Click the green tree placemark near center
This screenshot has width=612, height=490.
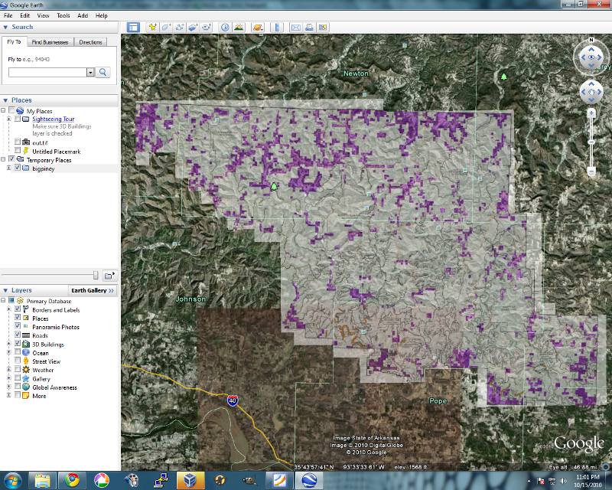[274, 186]
